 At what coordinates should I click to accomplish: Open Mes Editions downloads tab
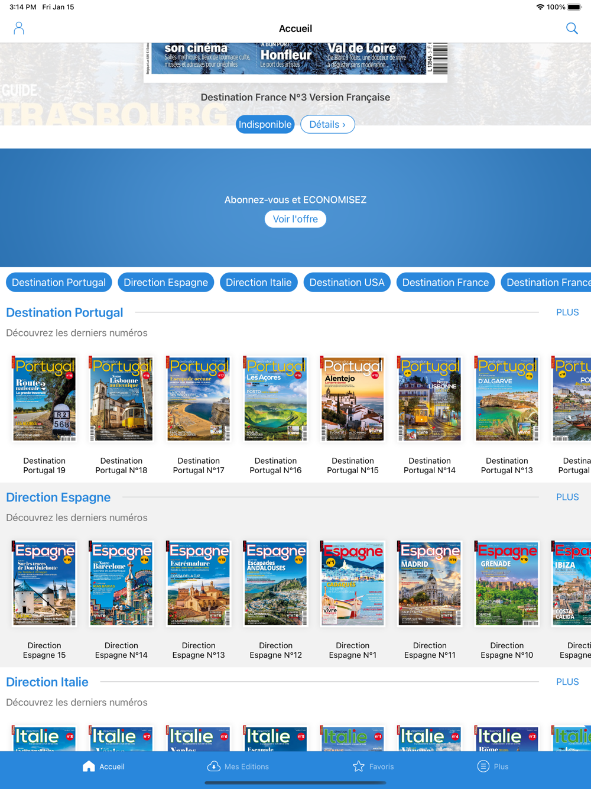[238, 767]
